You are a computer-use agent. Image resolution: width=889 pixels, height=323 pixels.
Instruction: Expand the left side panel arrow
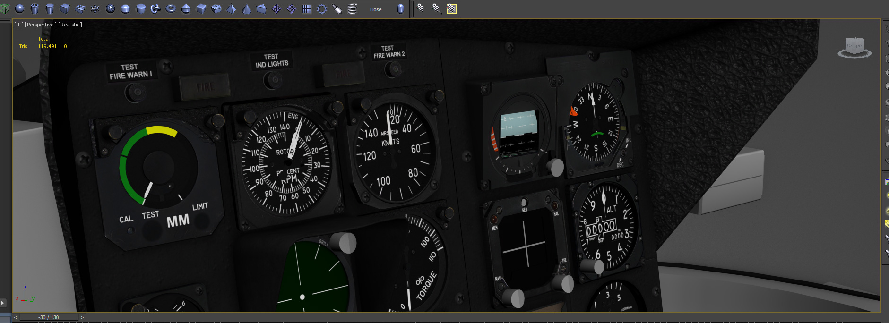pos(3,303)
